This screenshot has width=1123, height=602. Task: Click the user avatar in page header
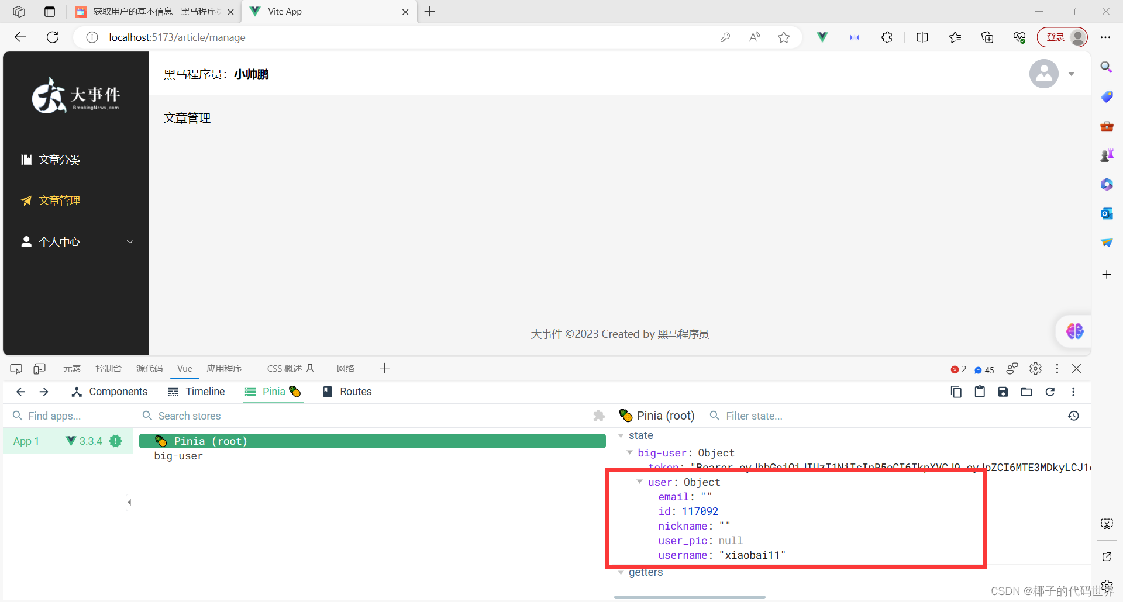[x=1044, y=74]
